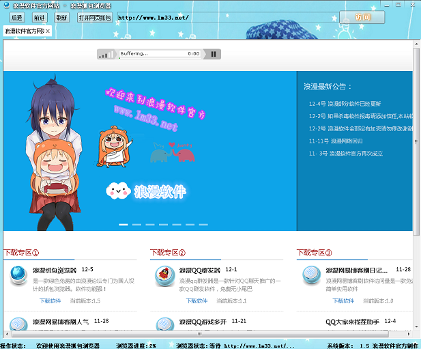This screenshot has height=349, width=421.
Task: Click the 访问 visit button
Action: pos(362,18)
